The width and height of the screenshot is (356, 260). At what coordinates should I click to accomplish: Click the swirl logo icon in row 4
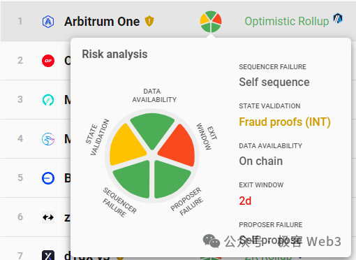click(x=48, y=139)
